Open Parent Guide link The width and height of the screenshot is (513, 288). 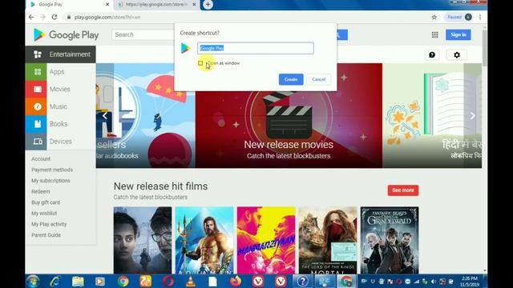pyautogui.click(x=46, y=235)
